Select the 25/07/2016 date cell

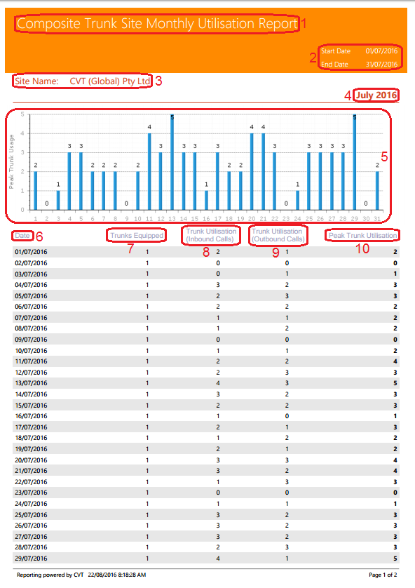click(31, 515)
